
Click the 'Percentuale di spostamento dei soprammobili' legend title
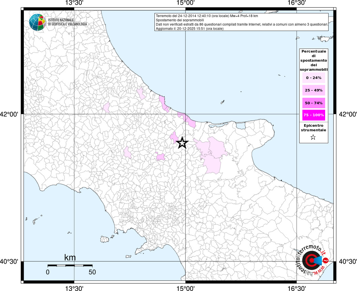click(313, 60)
